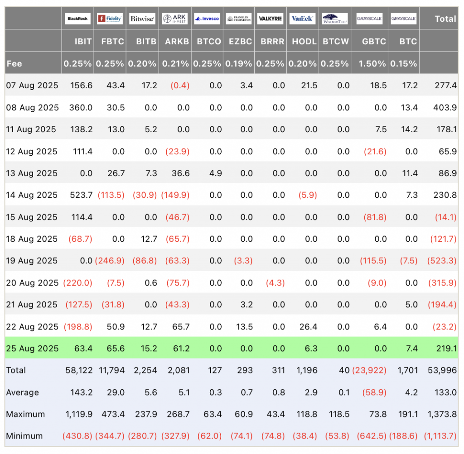The image size is (464, 454).
Task: Select the Bitwise logo
Action: 142,19
